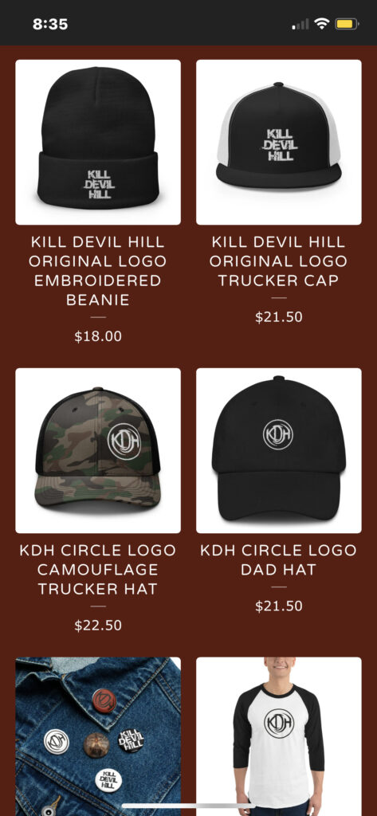Image resolution: width=377 pixels, height=816 pixels.
Task: Tap the $22.50 camouflage hat price
Action: [98, 626]
